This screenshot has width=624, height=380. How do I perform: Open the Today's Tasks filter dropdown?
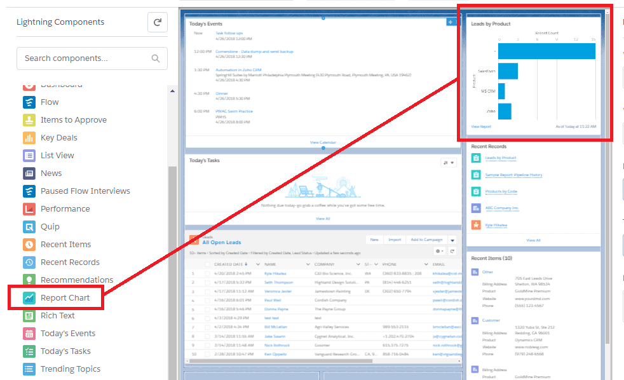coord(449,163)
